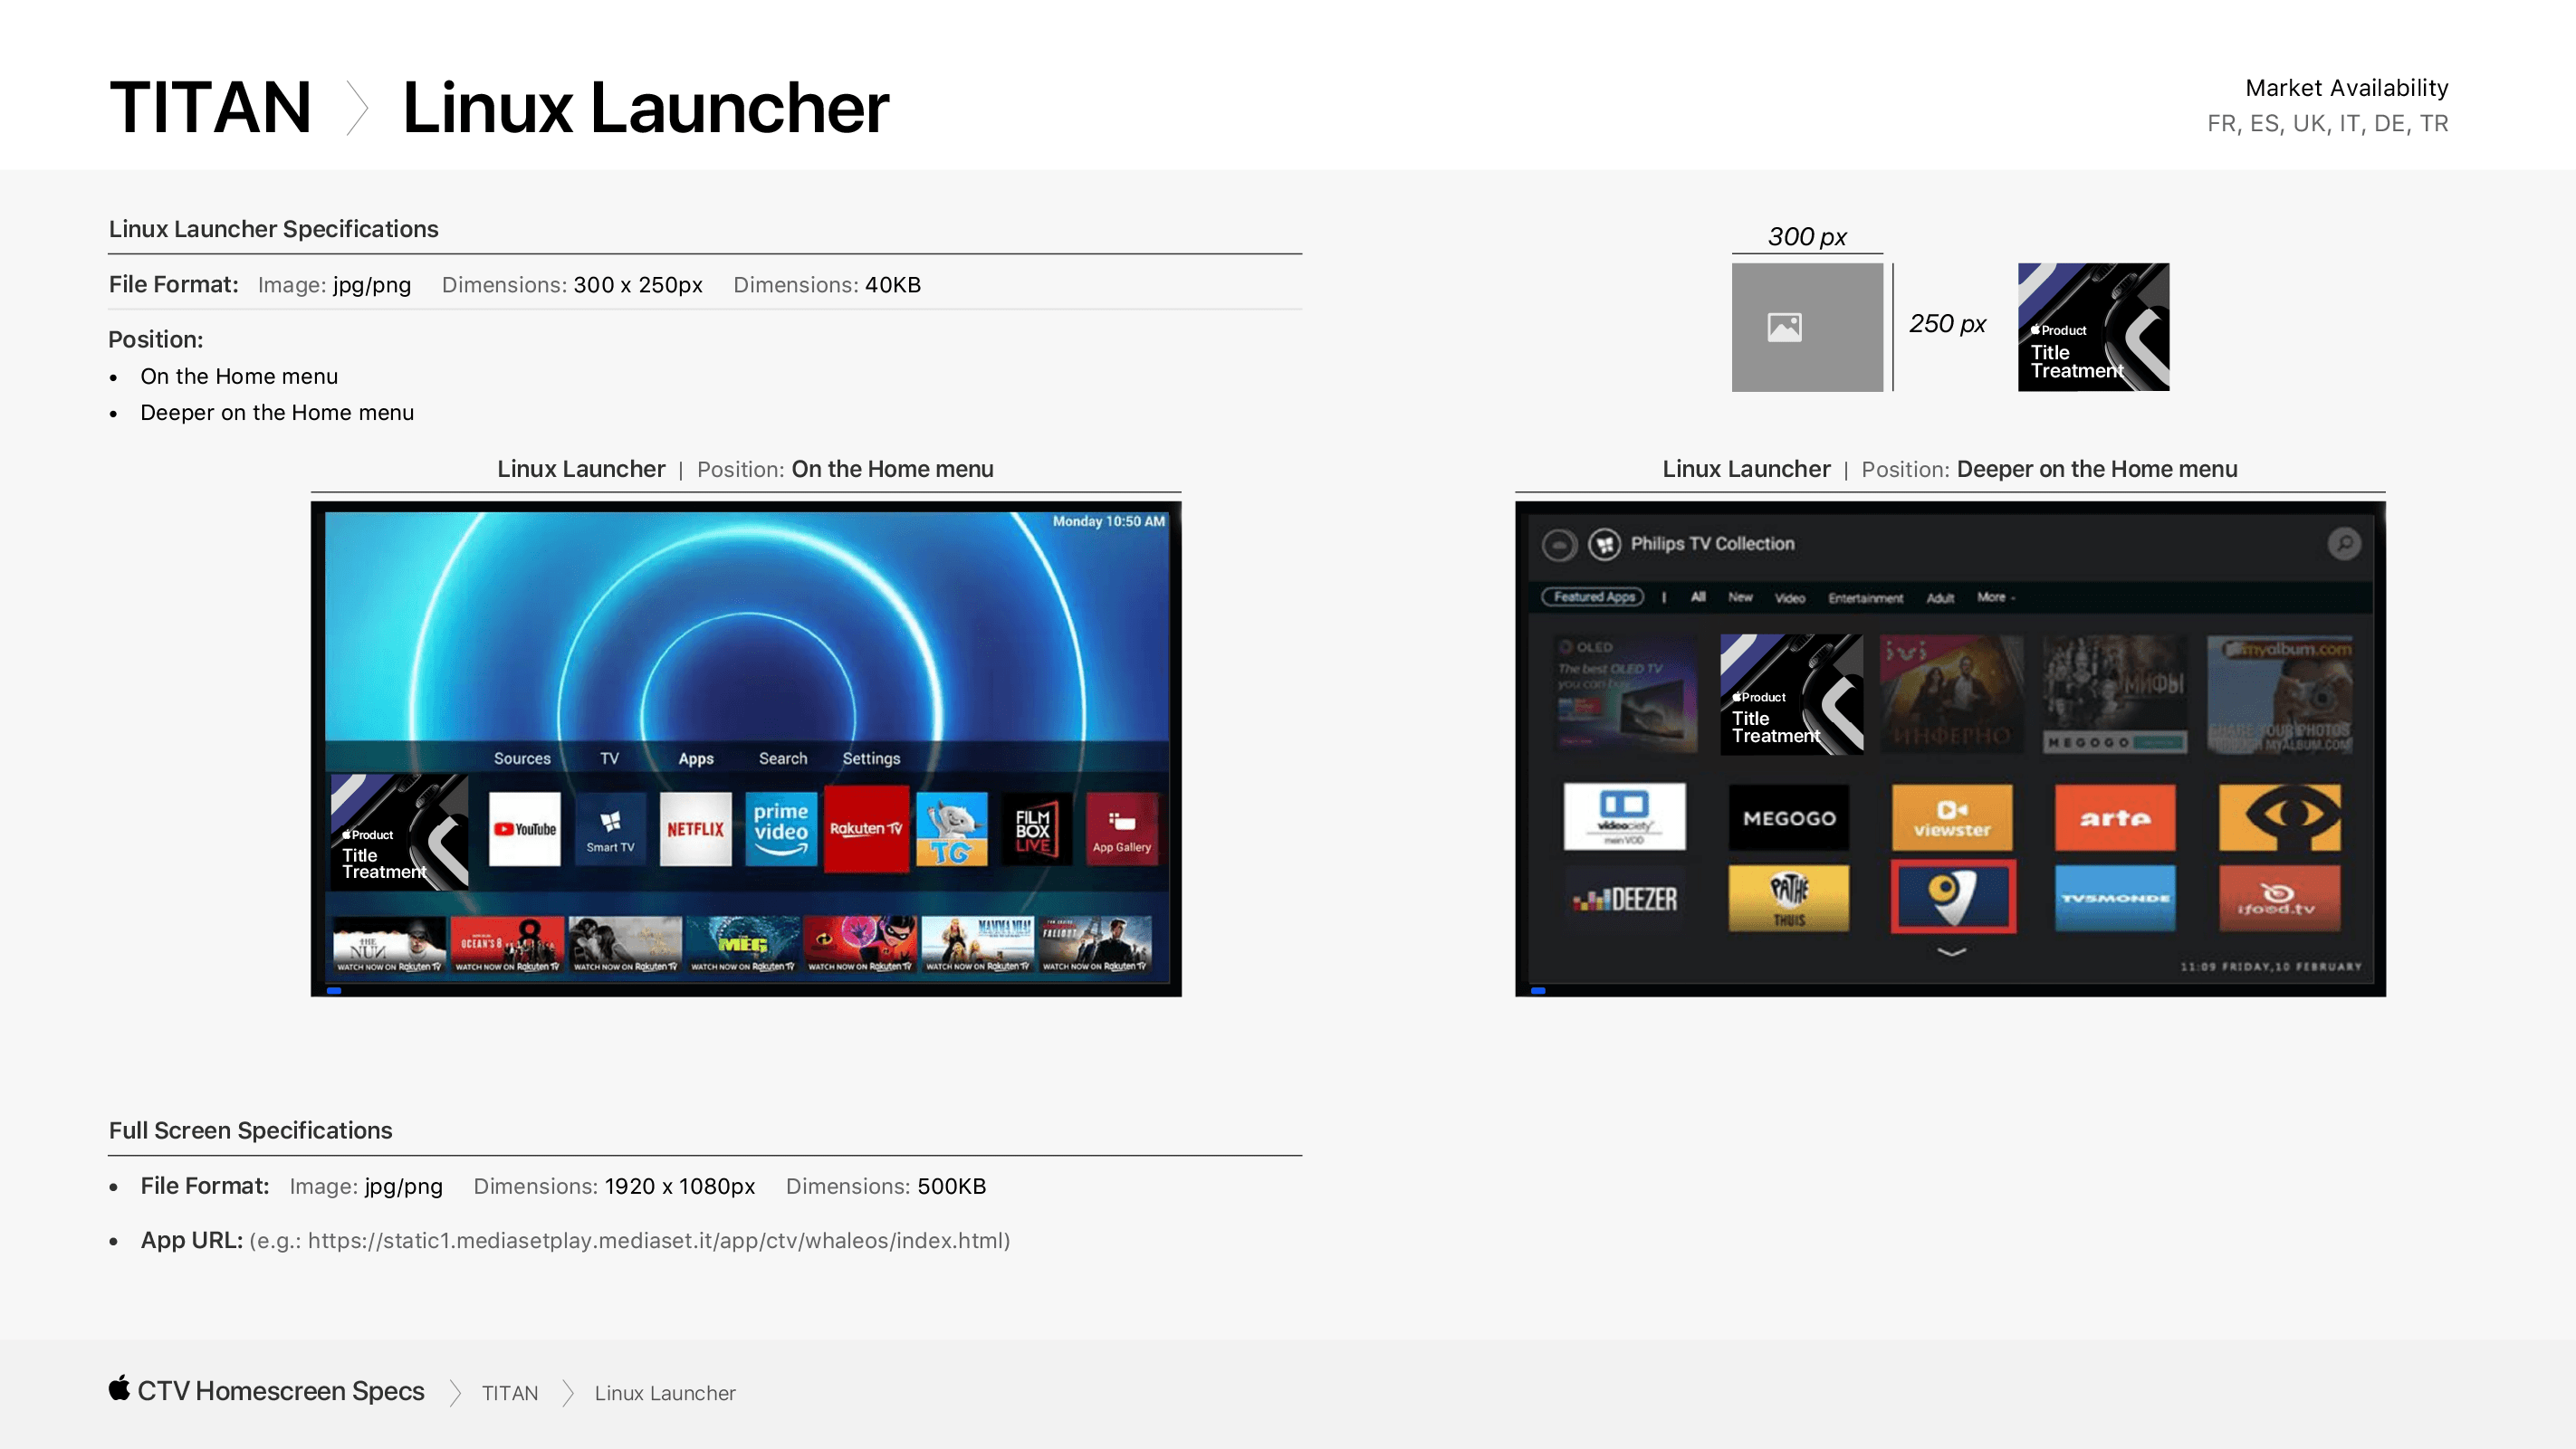Viewport: 2576px width, 1449px height.
Task: Select the Featured Apps filter pill
Action: pyautogui.click(x=1593, y=597)
